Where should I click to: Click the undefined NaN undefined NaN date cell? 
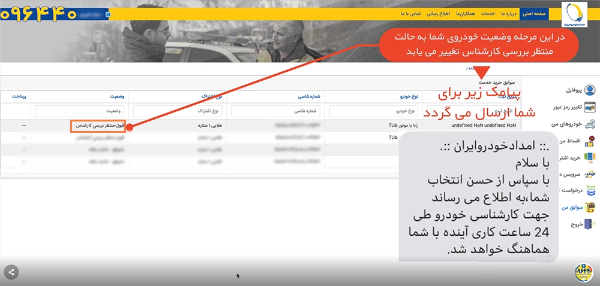tap(484, 126)
